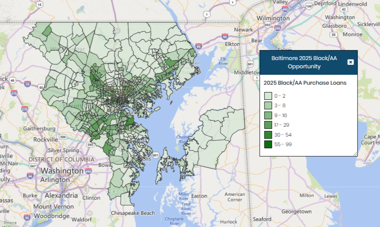Click the legend panel resize handle corner
The width and height of the screenshot is (380, 227).
355,154
